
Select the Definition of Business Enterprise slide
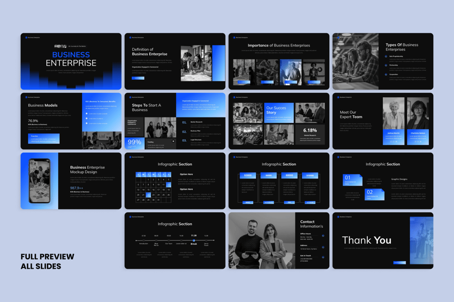175,61
